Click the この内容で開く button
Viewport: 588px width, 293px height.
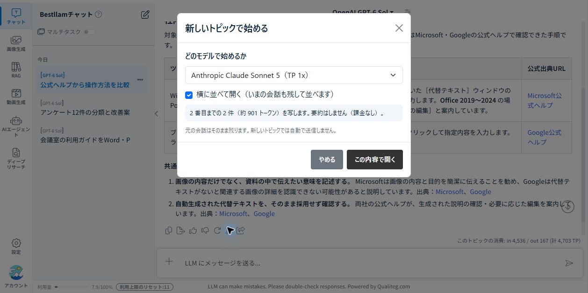[x=374, y=160]
